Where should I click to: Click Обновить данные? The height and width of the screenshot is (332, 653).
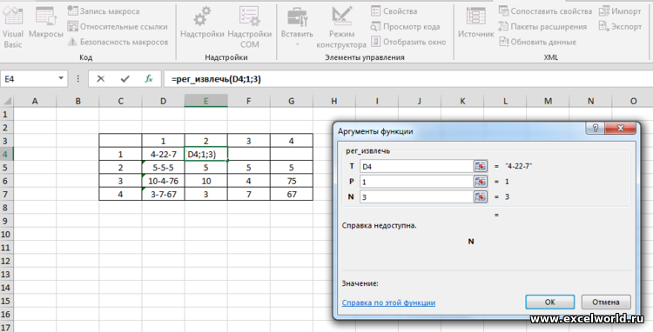(x=537, y=42)
